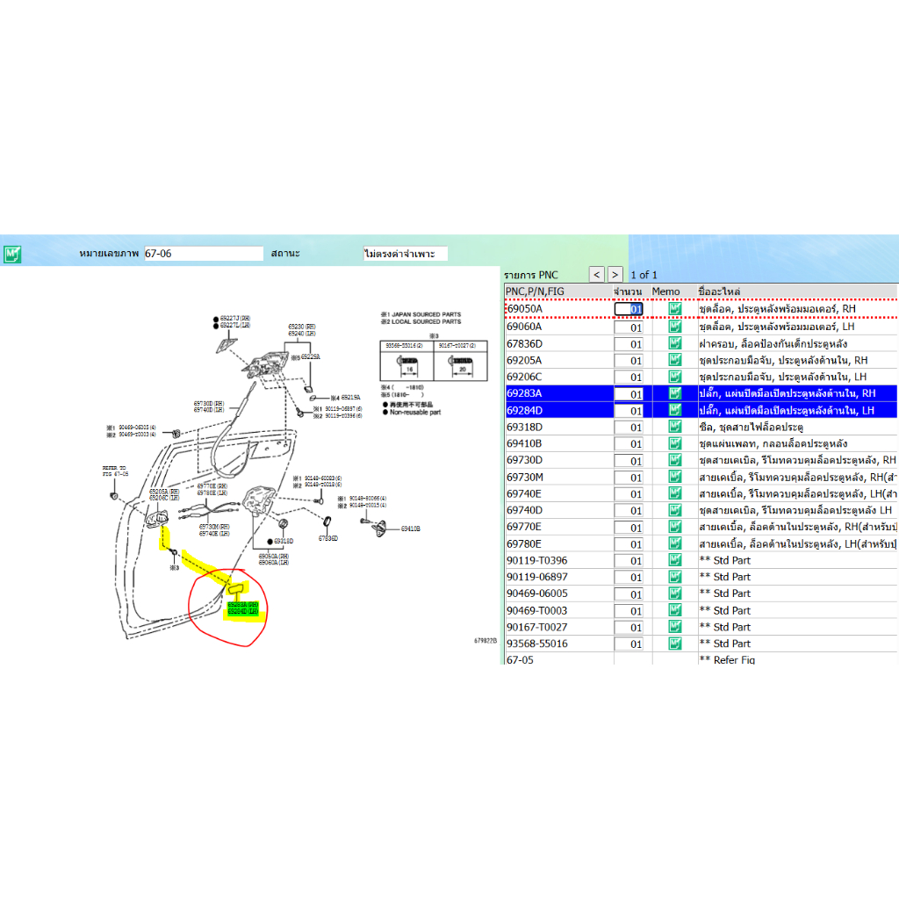Open memo icon for part 93568-55016
This screenshot has height=899, width=899.
pos(674,644)
